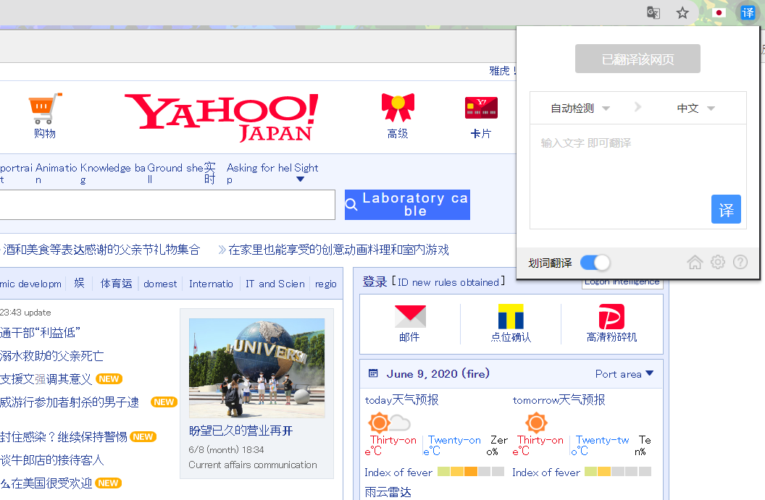Open the Yahoo shopping cart icon
765x500 pixels.
pos(46,109)
